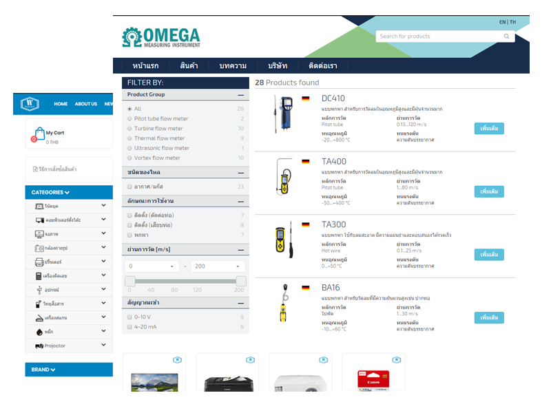Viewport: 551px width, 413px height.
Task: Open the minimum range dropdown showing 0
Action: coord(152,266)
